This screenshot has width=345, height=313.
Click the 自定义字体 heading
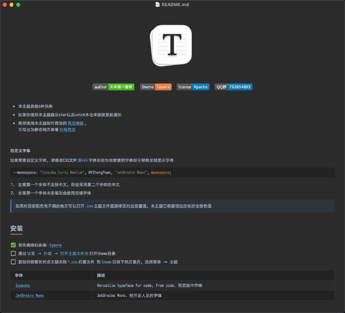point(20,150)
